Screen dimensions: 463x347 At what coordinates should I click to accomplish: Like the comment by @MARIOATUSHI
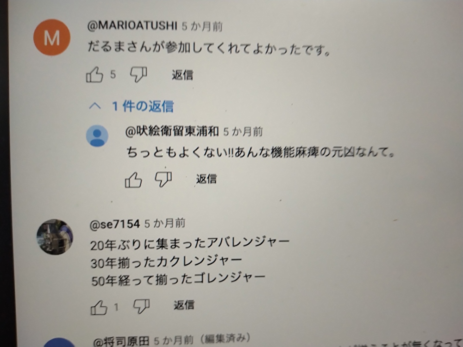tap(94, 74)
